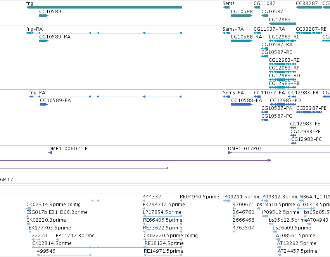Select the IP09312.3prime EST label
Image resolution: width=330 pixels, height=257 pixels.
(x=280, y=197)
